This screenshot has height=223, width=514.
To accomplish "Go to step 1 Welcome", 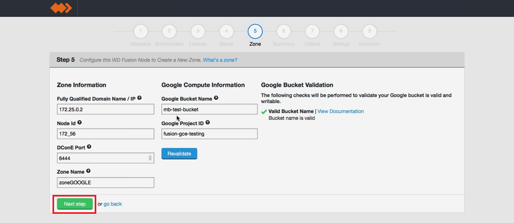I will 141,31.
